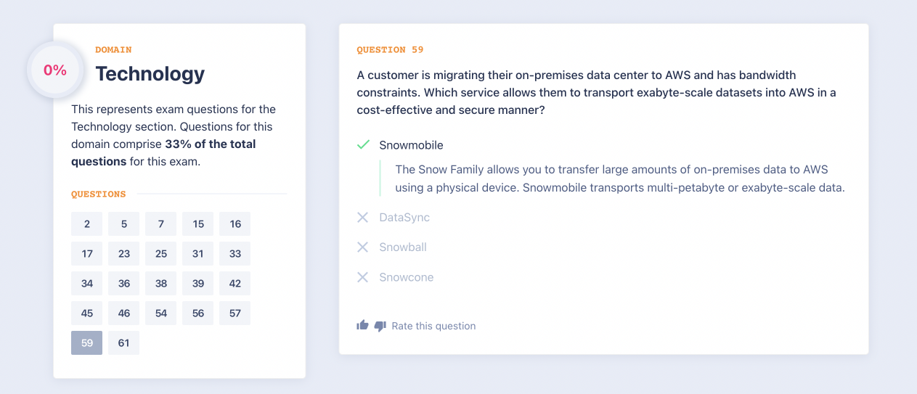The height and width of the screenshot is (394, 917).
Task: Click the X icon beside Snowcone
Action: [363, 277]
